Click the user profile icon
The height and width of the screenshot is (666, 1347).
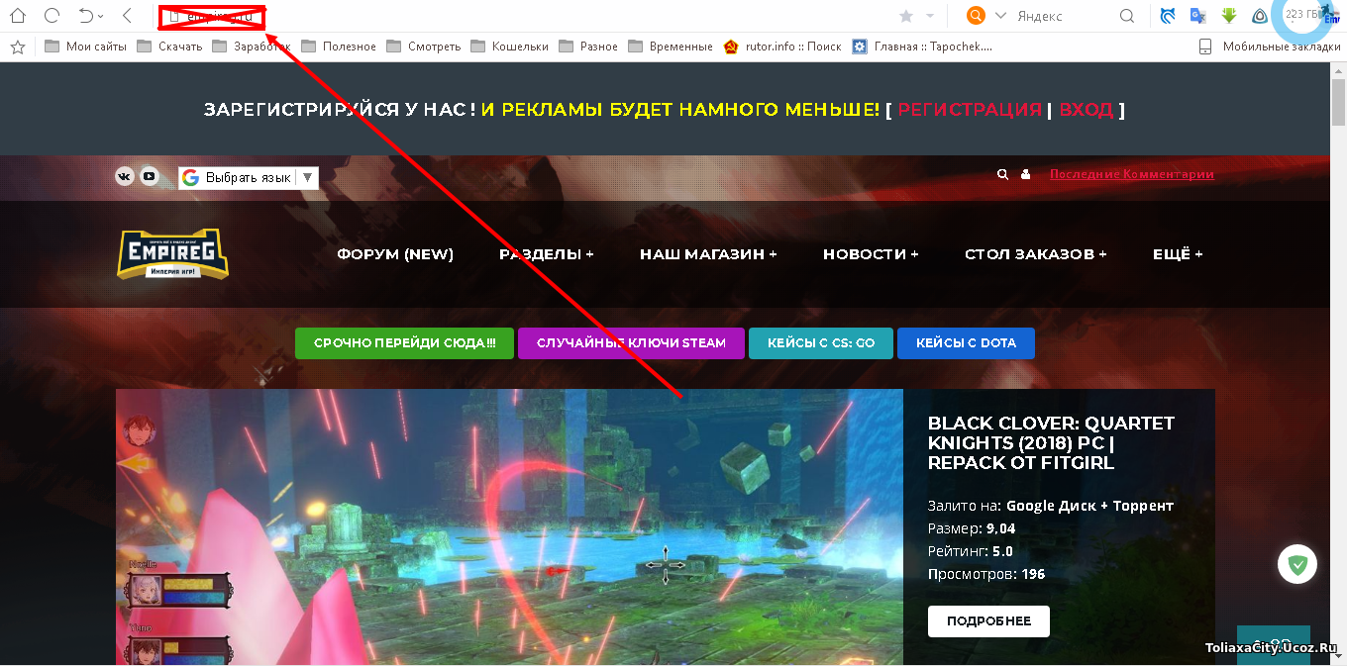click(1026, 174)
